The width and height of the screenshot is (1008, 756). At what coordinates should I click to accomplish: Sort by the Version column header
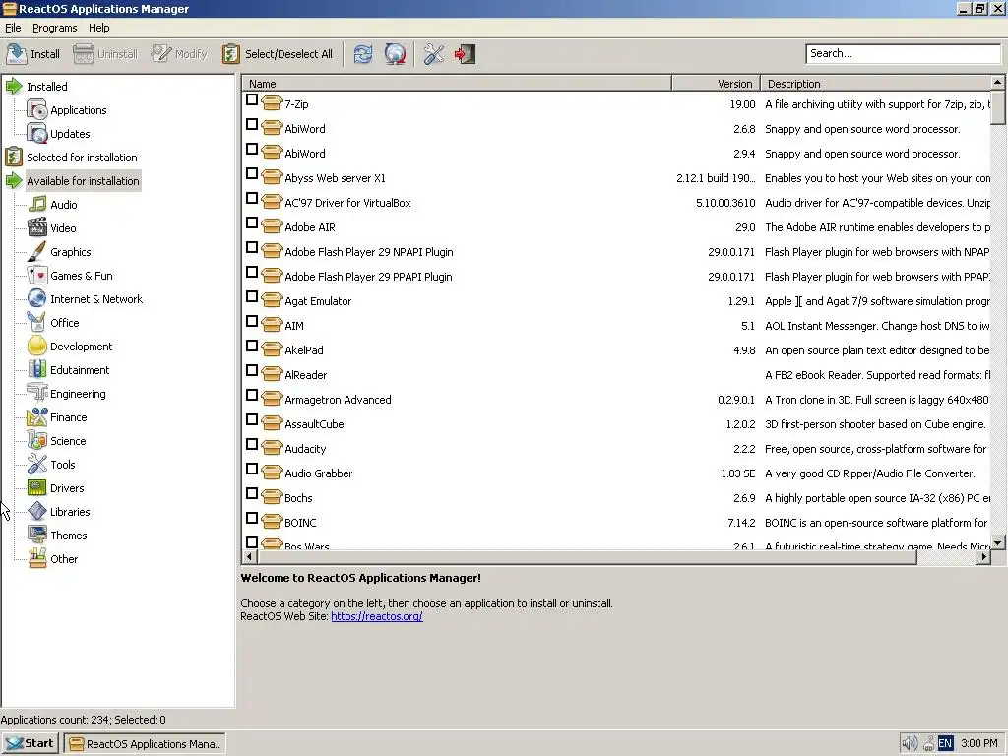click(x=717, y=84)
